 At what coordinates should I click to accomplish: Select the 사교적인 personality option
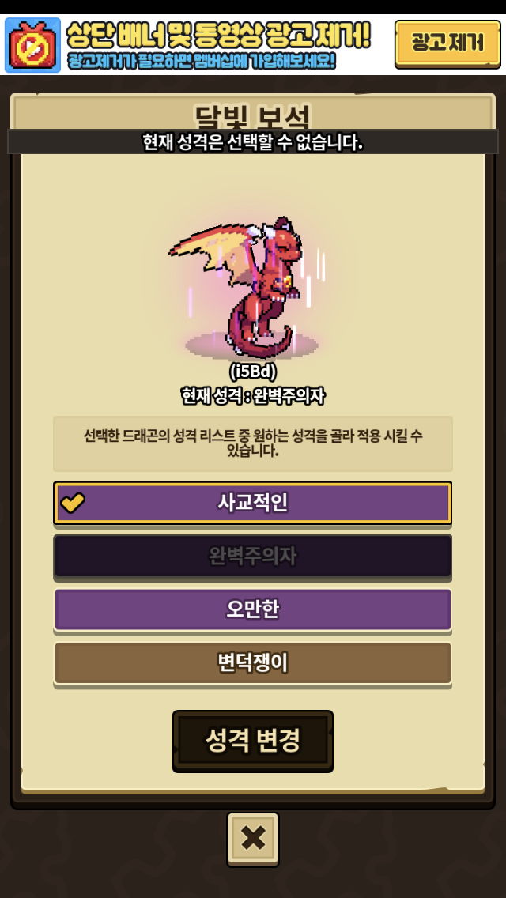pyautogui.click(x=253, y=503)
